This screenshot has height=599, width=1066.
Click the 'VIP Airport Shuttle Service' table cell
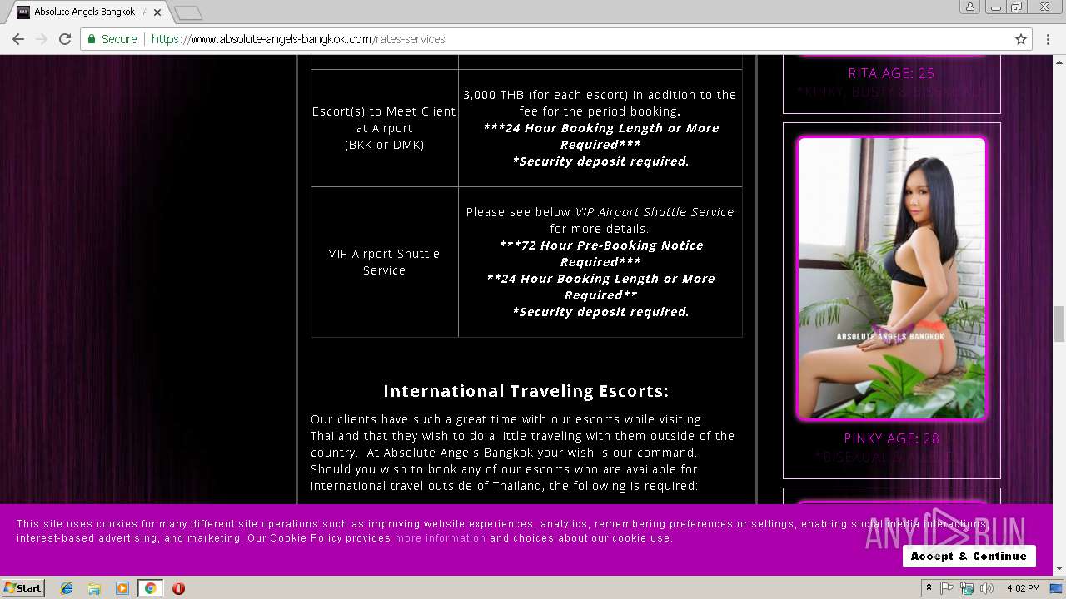pyautogui.click(x=384, y=262)
